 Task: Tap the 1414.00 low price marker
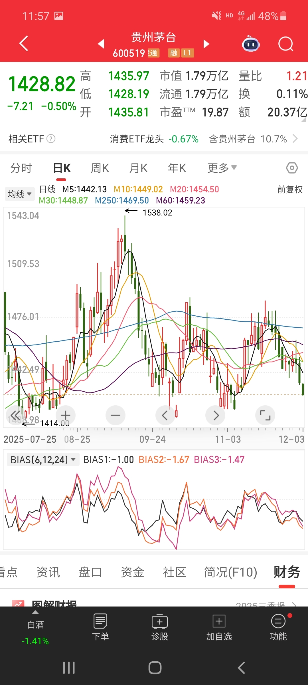pos(55,423)
